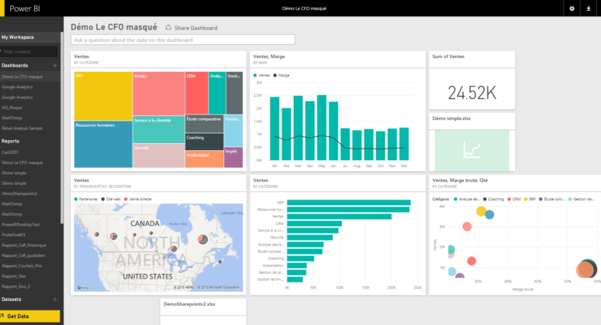Click the Vente directe red legend dot
Screen dimensions: 601x325
click(x=126, y=199)
